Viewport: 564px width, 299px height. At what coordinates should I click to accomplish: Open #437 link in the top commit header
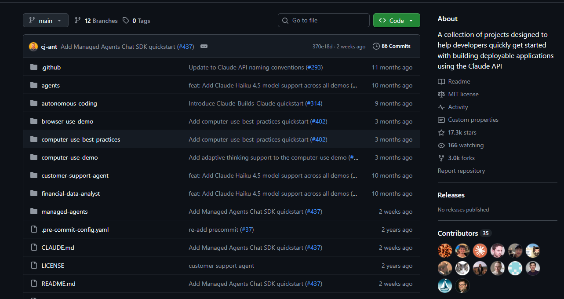pos(186,46)
